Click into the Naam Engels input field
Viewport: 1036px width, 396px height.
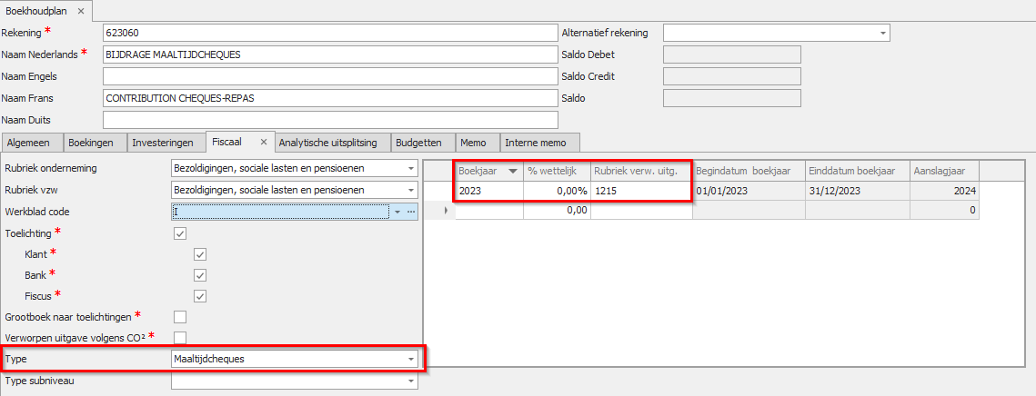329,76
